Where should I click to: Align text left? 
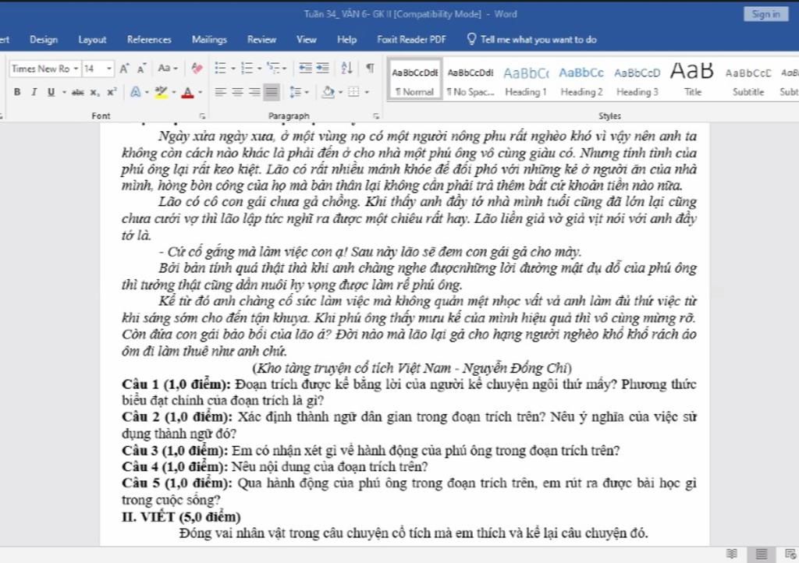click(220, 92)
